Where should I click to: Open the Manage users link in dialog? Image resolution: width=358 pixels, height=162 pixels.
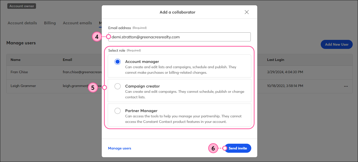pyautogui.click(x=120, y=148)
